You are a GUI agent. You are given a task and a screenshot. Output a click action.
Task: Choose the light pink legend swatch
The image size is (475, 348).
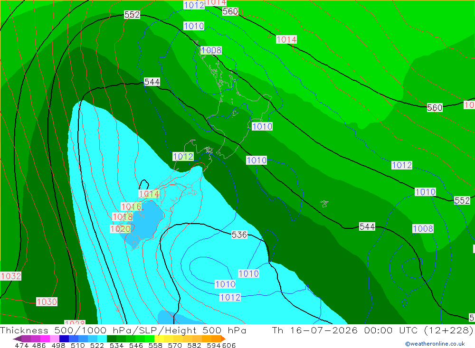click(x=55, y=339)
